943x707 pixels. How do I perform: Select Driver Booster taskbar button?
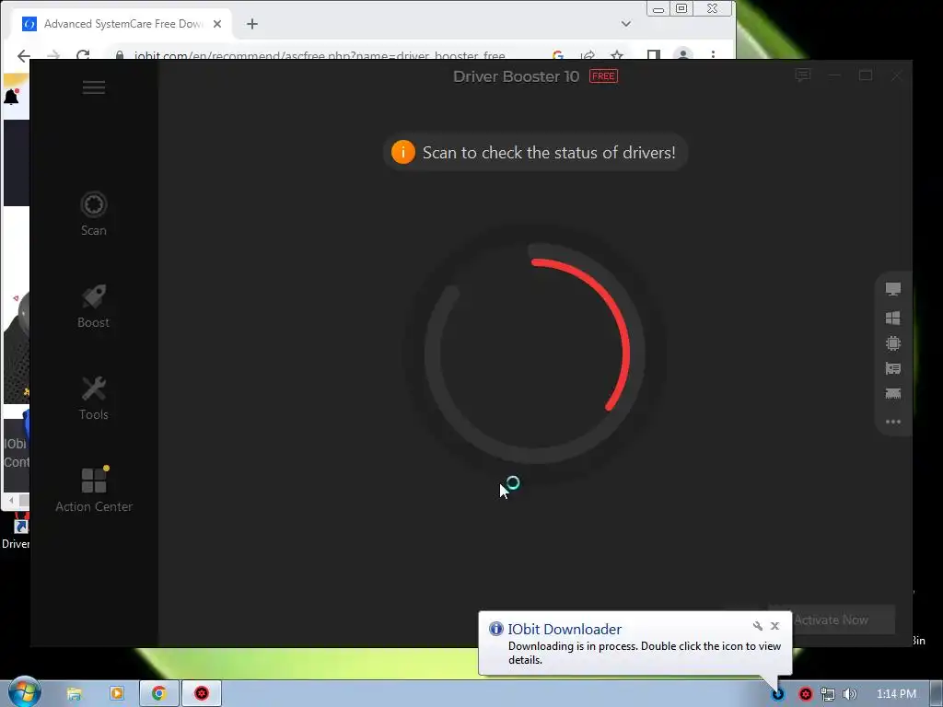pyautogui.click(x=202, y=694)
